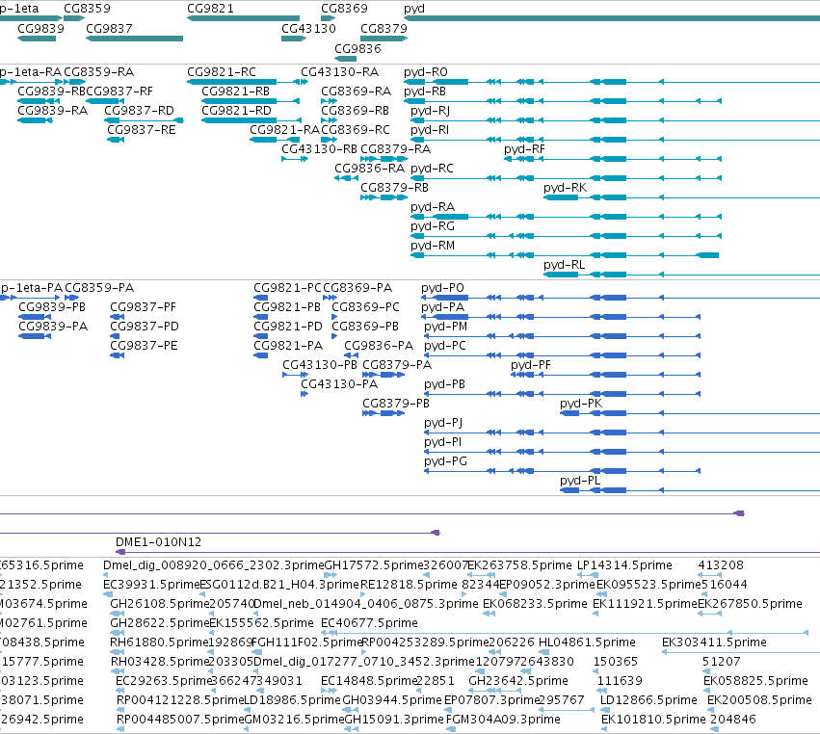The image size is (820, 734).
Task: Select the CG8379-RA transcript label
Action: pyautogui.click(x=395, y=149)
